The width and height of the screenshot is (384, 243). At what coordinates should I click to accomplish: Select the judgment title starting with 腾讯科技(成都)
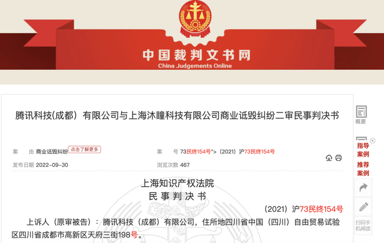[x=177, y=116]
